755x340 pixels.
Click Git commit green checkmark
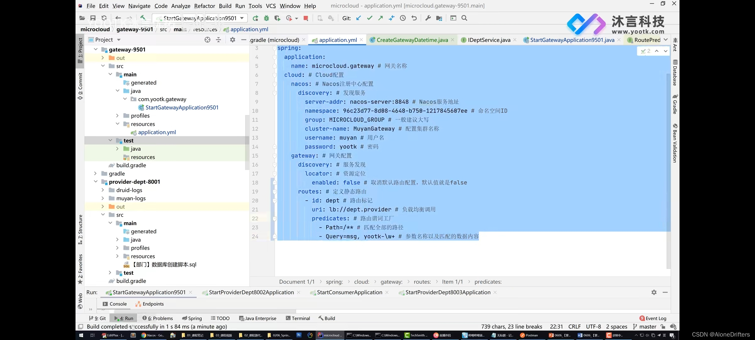[370, 18]
